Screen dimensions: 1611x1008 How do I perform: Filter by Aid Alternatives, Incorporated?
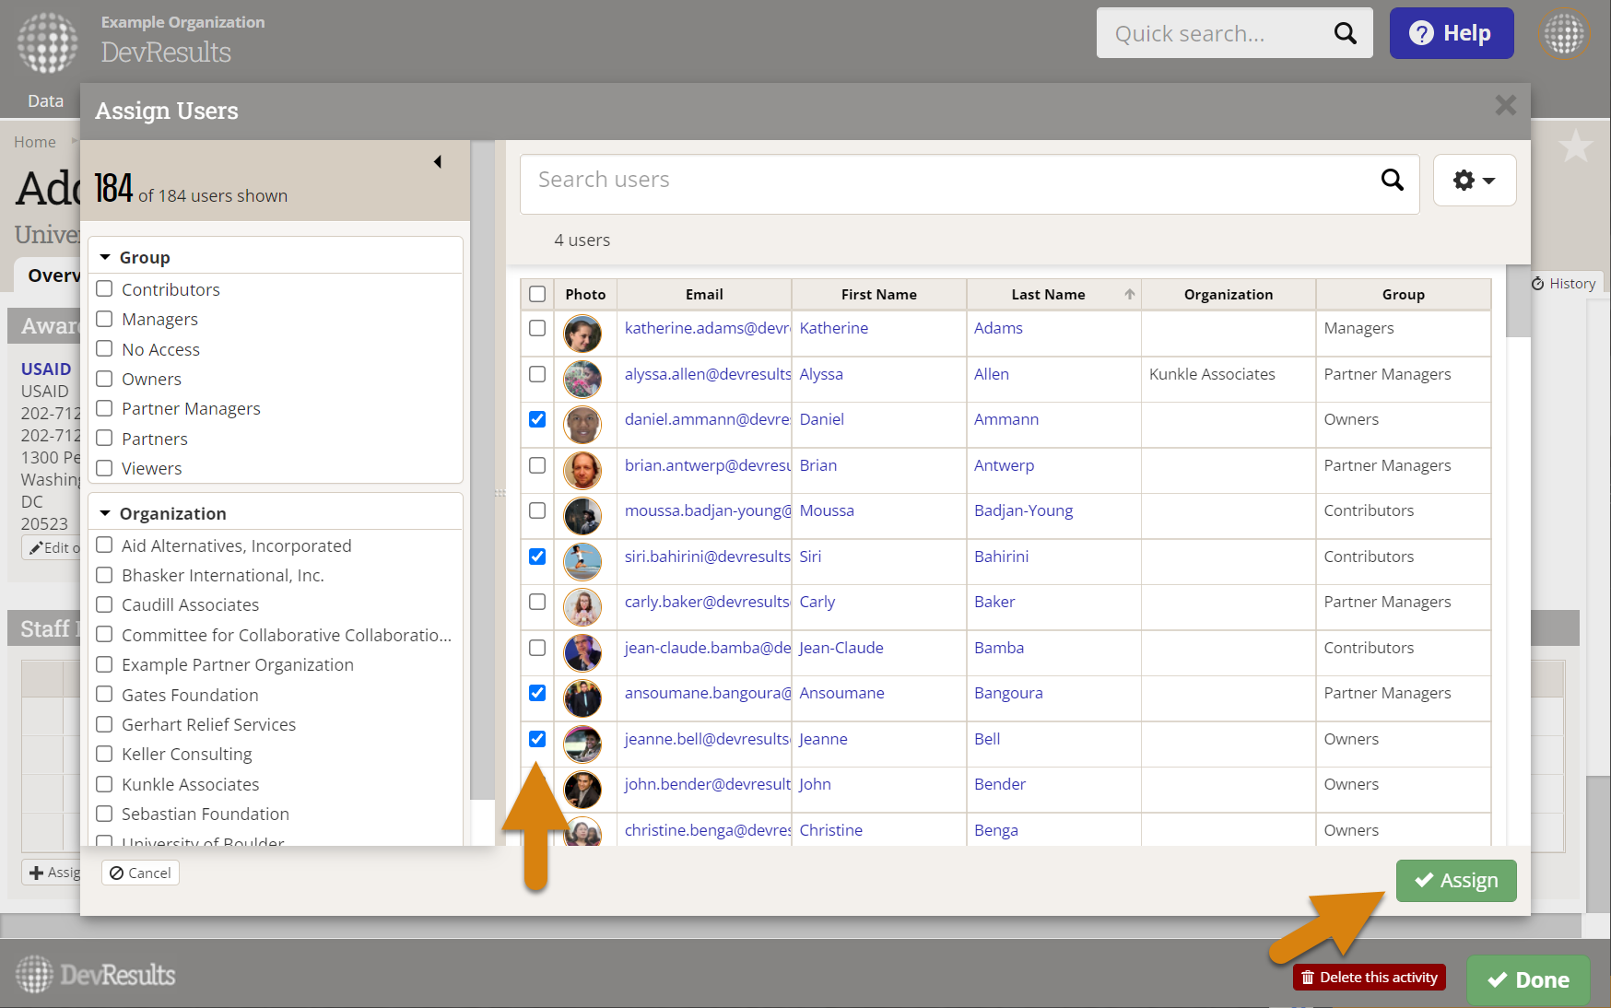(104, 545)
